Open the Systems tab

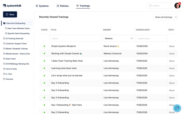point(42,6)
